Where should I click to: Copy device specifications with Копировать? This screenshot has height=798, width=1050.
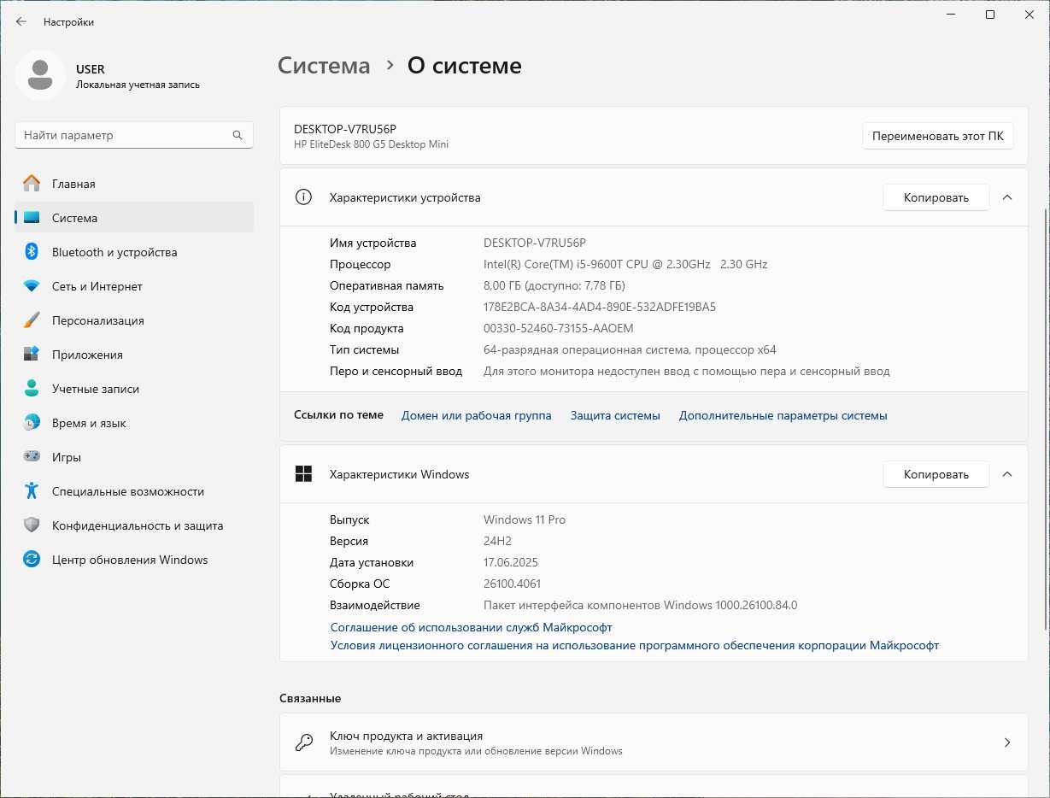pyautogui.click(x=936, y=197)
